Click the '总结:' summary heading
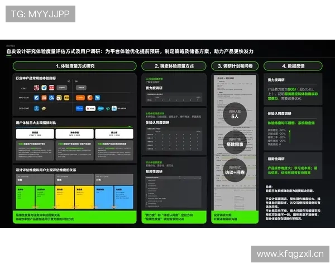 click(269, 186)
